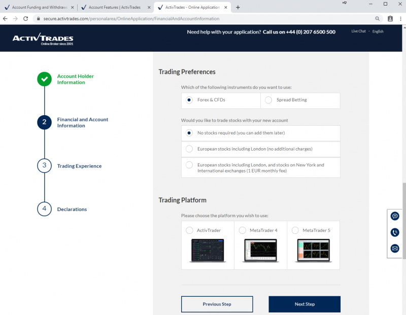Go to Declarations step

[x=72, y=209]
